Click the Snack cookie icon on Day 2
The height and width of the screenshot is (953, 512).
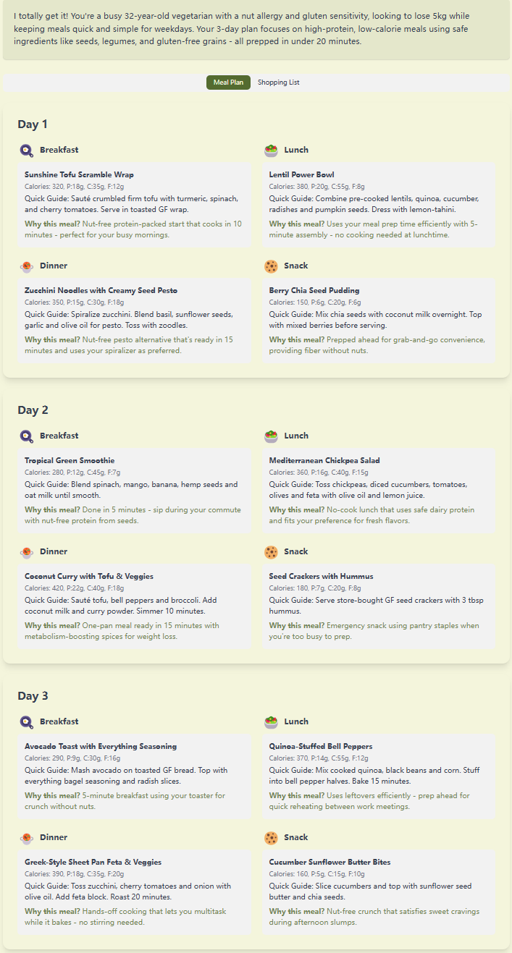[x=271, y=551]
